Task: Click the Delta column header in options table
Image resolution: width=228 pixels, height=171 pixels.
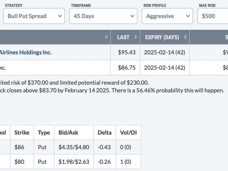Action: [105, 133]
